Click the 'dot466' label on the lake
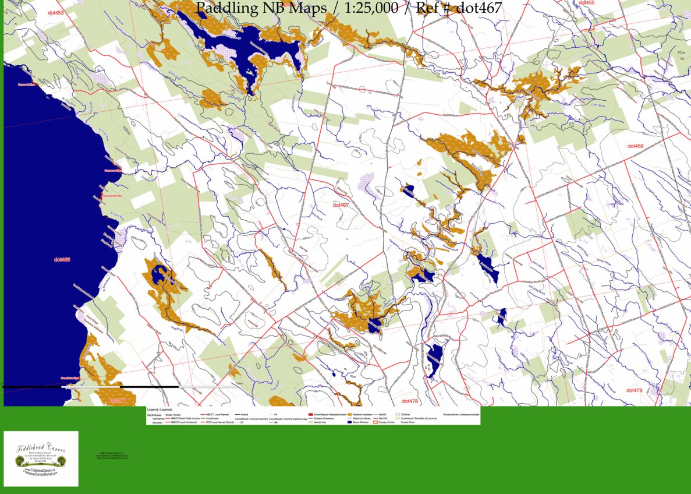 (x=62, y=260)
